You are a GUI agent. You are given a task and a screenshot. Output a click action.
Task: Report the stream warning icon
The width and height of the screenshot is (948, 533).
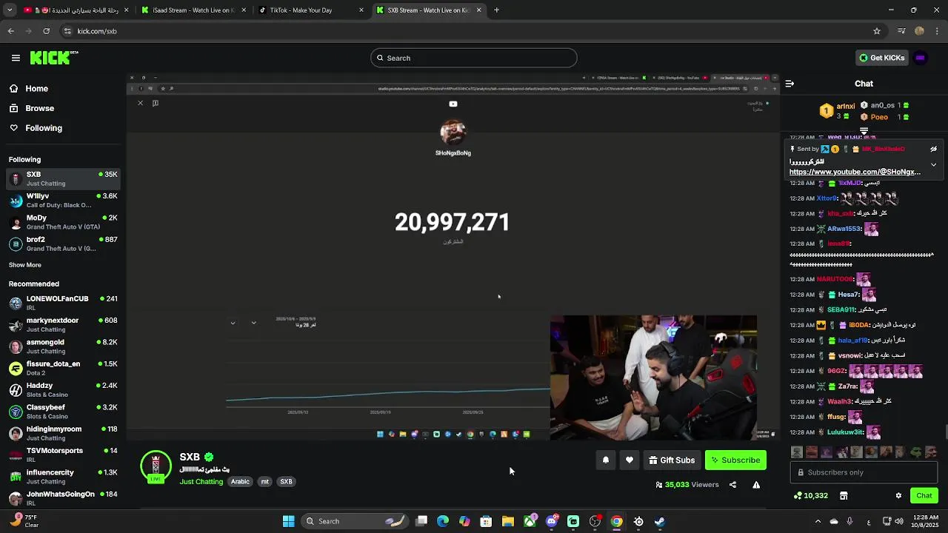click(x=756, y=485)
